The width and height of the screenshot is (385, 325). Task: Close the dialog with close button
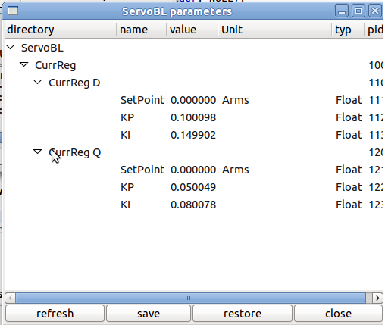338,314
